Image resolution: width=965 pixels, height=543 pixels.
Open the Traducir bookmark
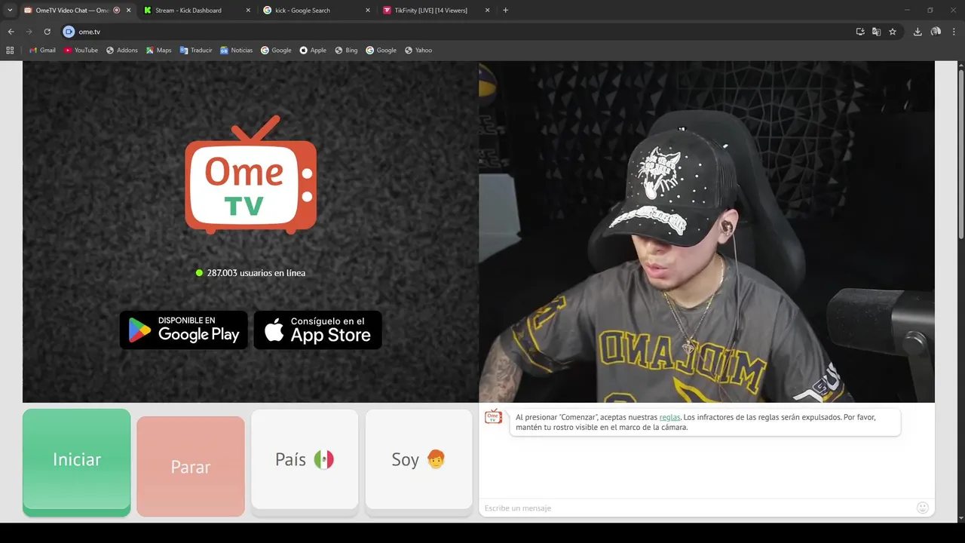(x=196, y=51)
